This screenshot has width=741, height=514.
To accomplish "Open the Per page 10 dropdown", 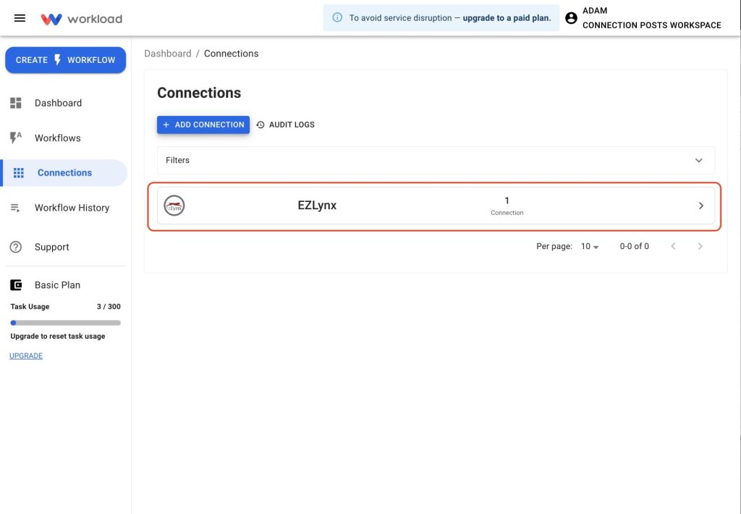I will 590,246.
